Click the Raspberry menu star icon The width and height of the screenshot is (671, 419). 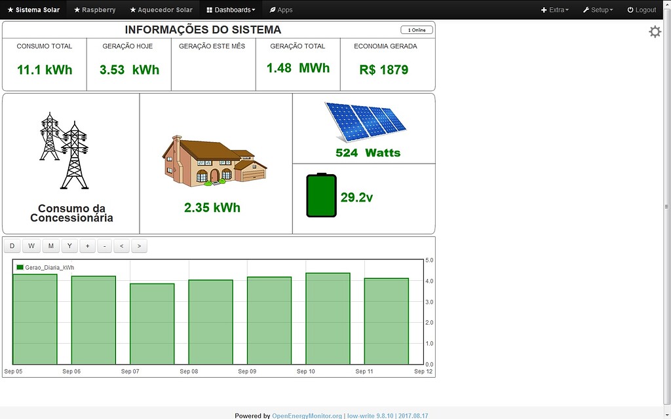pos(78,10)
